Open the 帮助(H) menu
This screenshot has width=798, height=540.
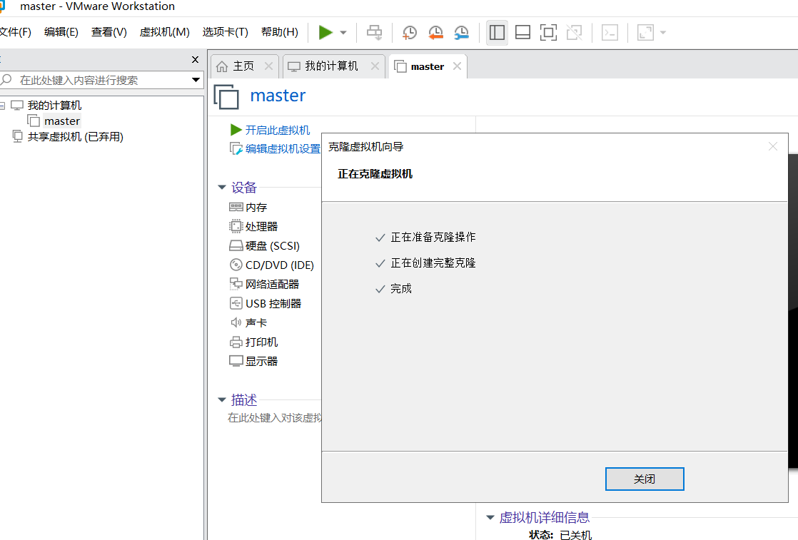[279, 32]
